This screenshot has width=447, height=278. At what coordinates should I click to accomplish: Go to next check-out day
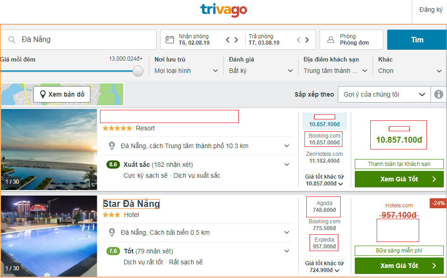307,40
